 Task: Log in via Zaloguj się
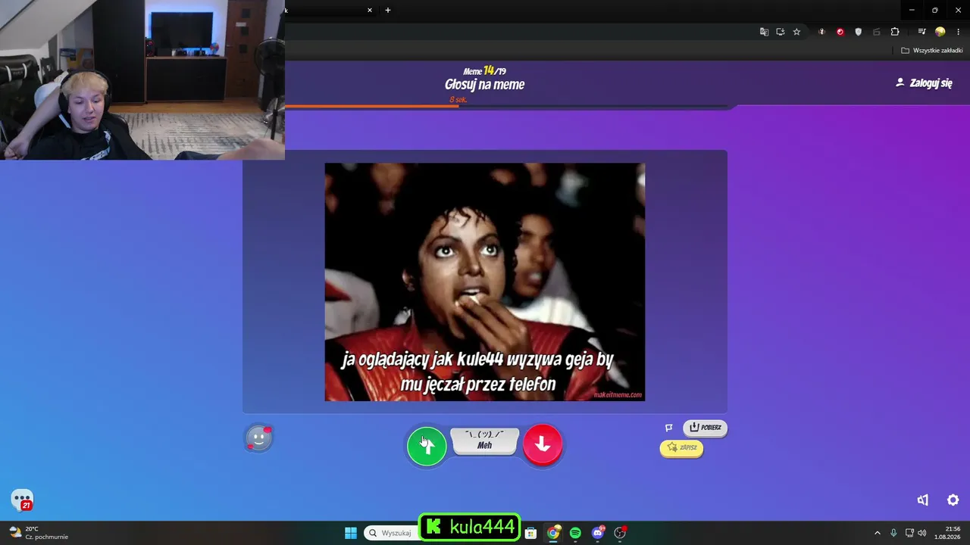pos(924,83)
